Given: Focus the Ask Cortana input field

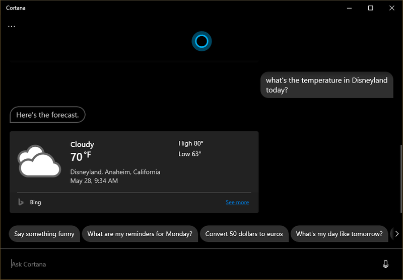Looking at the screenshot, I should click(x=190, y=264).
